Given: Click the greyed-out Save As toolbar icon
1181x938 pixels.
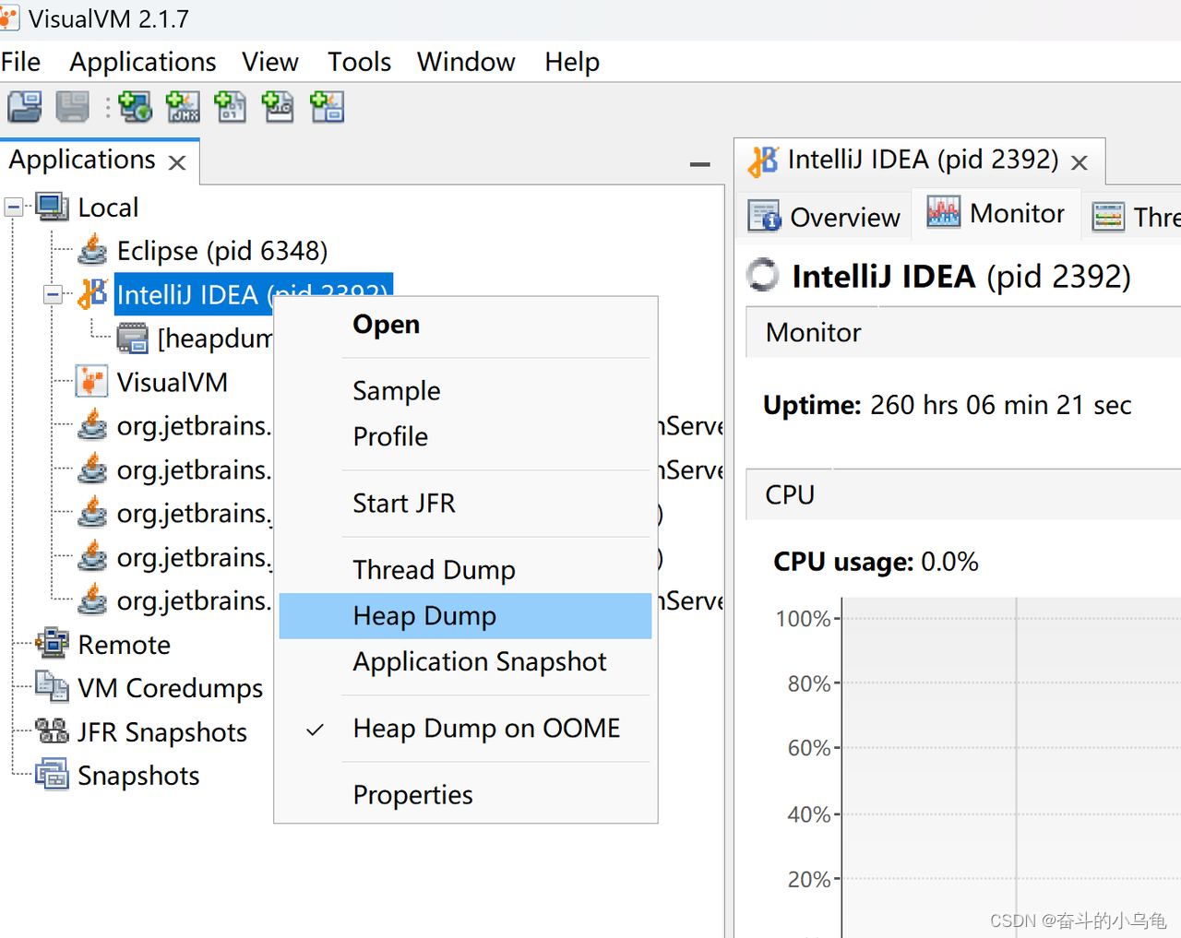Looking at the screenshot, I should pos(72,107).
